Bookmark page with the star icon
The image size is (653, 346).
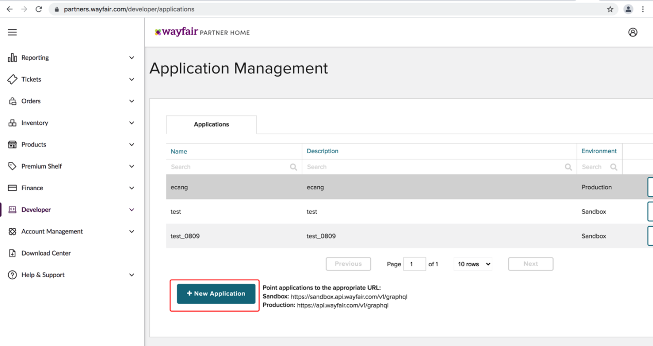(610, 9)
